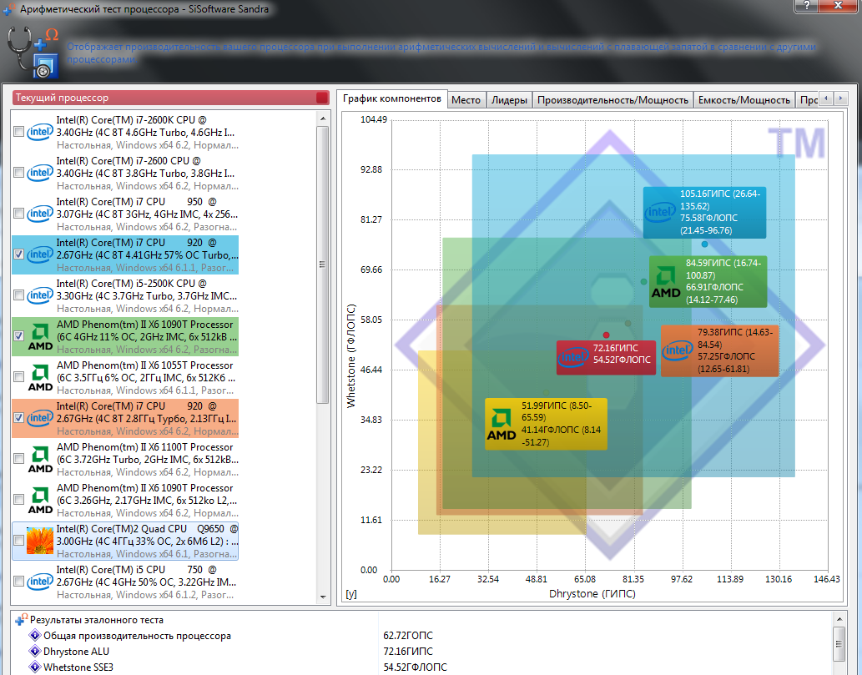Click the 54.52ГФЛОПС value in the results panel
This screenshot has height=675, width=862.
coord(415,667)
